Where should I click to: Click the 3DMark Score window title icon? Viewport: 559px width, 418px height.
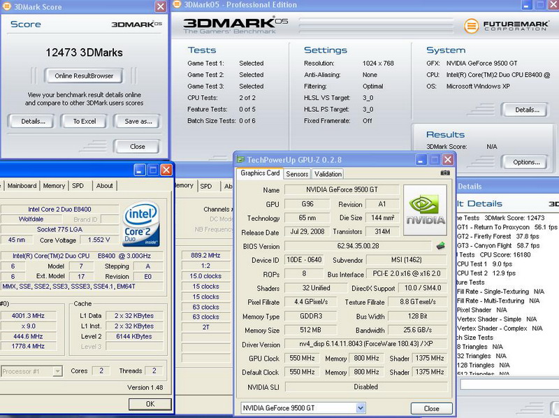(x=6, y=6)
